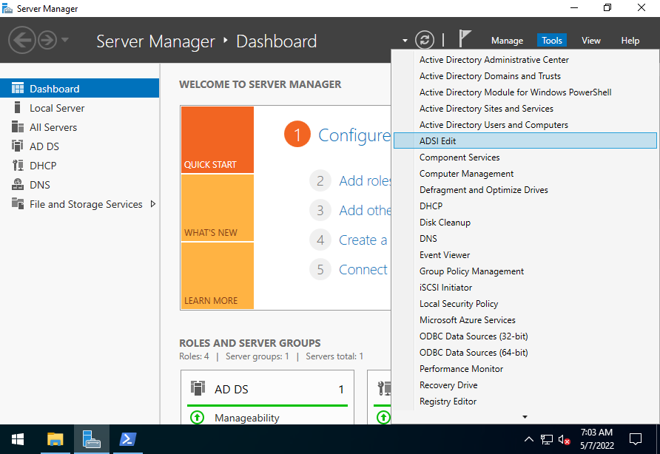Click the Add roles and features link
The width and height of the screenshot is (660, 454).
coord(365,180)
